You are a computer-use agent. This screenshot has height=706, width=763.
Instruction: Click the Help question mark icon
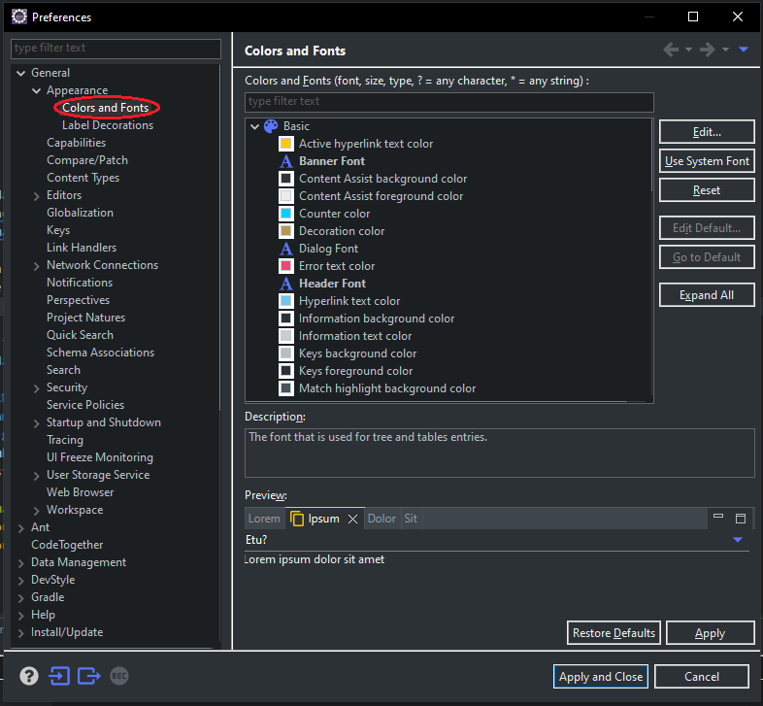[29, 676]
